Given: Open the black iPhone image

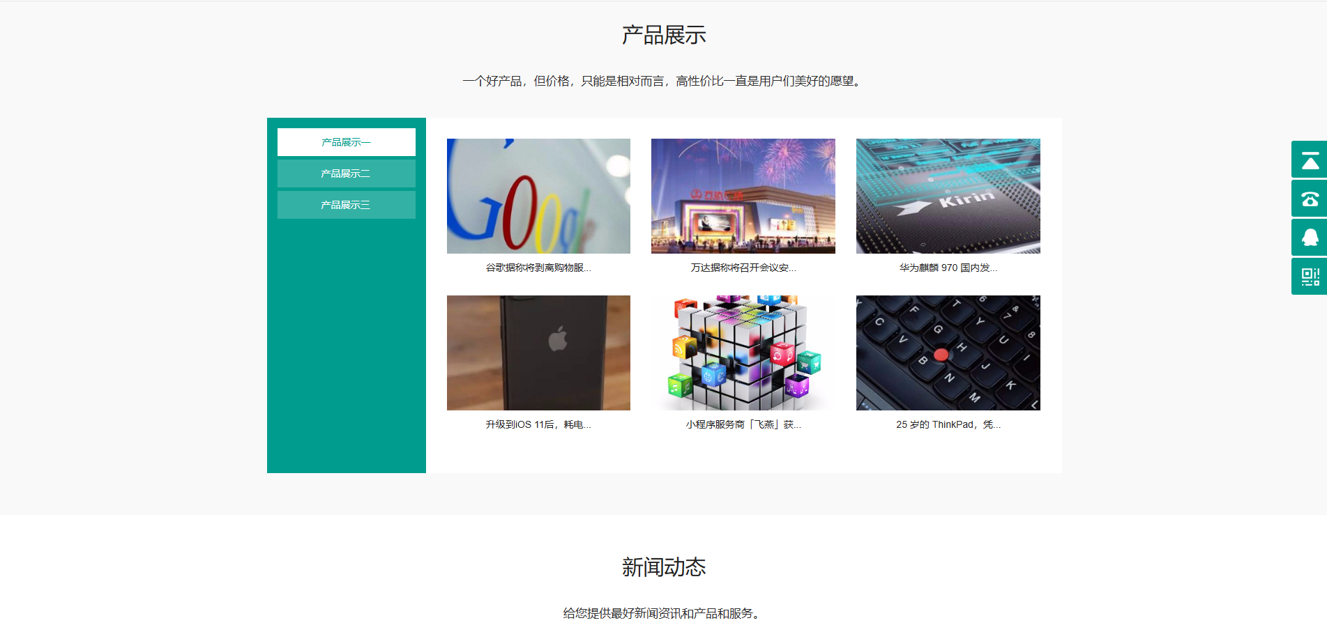Looking at the screenshot, I should [538, 353].
